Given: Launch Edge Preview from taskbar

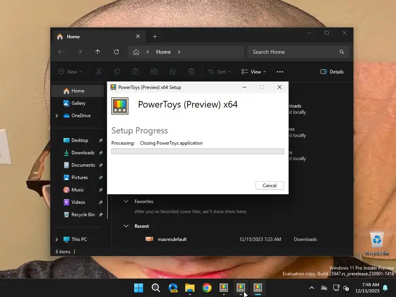Looking at the screenshot, I should (173, 288).
